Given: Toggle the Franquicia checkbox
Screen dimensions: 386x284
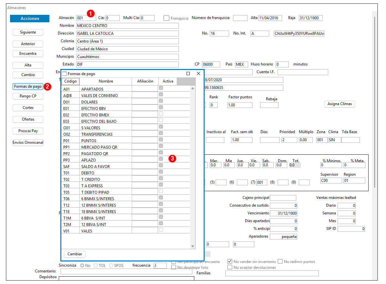Looking at the screenshot, I should point(167,18).
